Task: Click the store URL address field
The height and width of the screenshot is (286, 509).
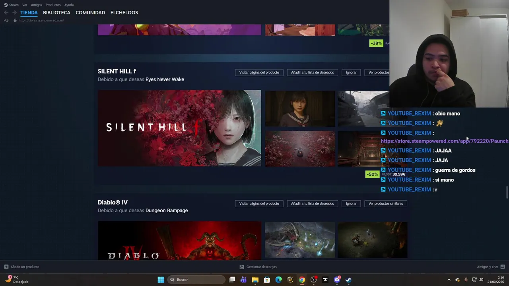Action: 41,20
